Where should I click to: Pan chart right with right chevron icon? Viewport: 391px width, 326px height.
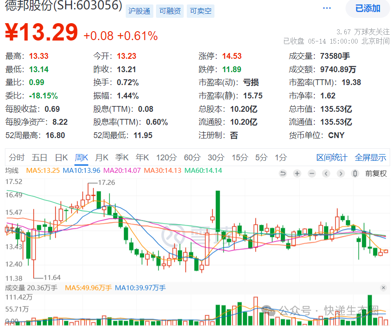coord(341,173)
